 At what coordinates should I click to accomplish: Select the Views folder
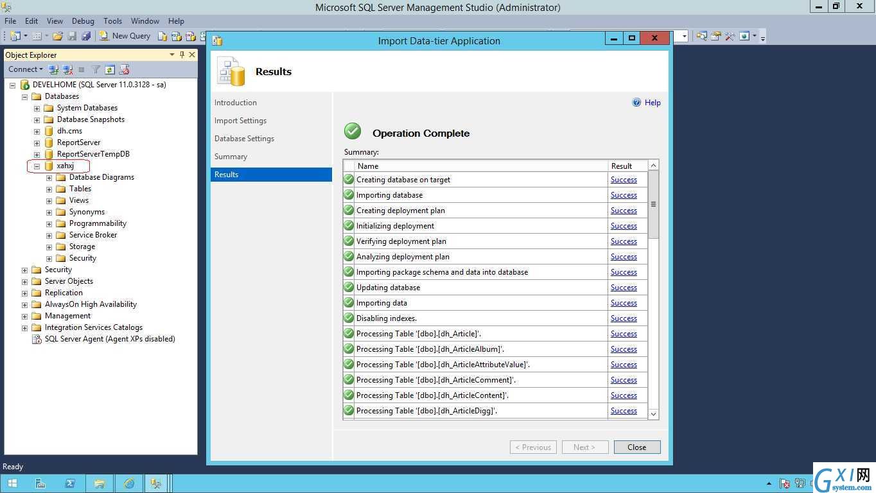(79, 200)
